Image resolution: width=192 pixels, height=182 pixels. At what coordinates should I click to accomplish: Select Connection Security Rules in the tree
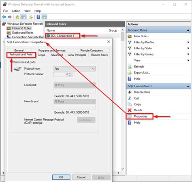pyautogui.click(x=28, y=37)
